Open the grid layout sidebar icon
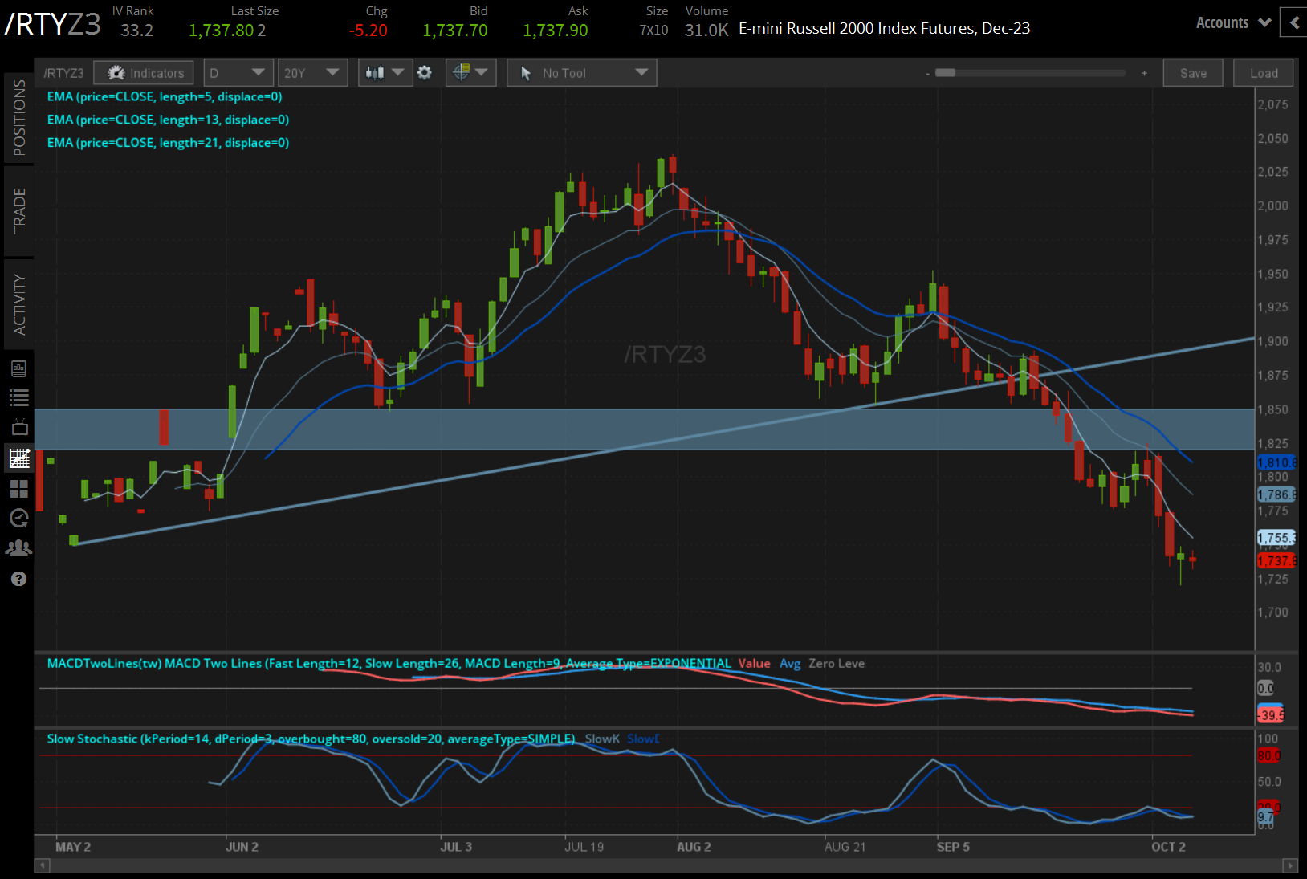This screenshot has width=1307, height=879. tap(18, 488)
